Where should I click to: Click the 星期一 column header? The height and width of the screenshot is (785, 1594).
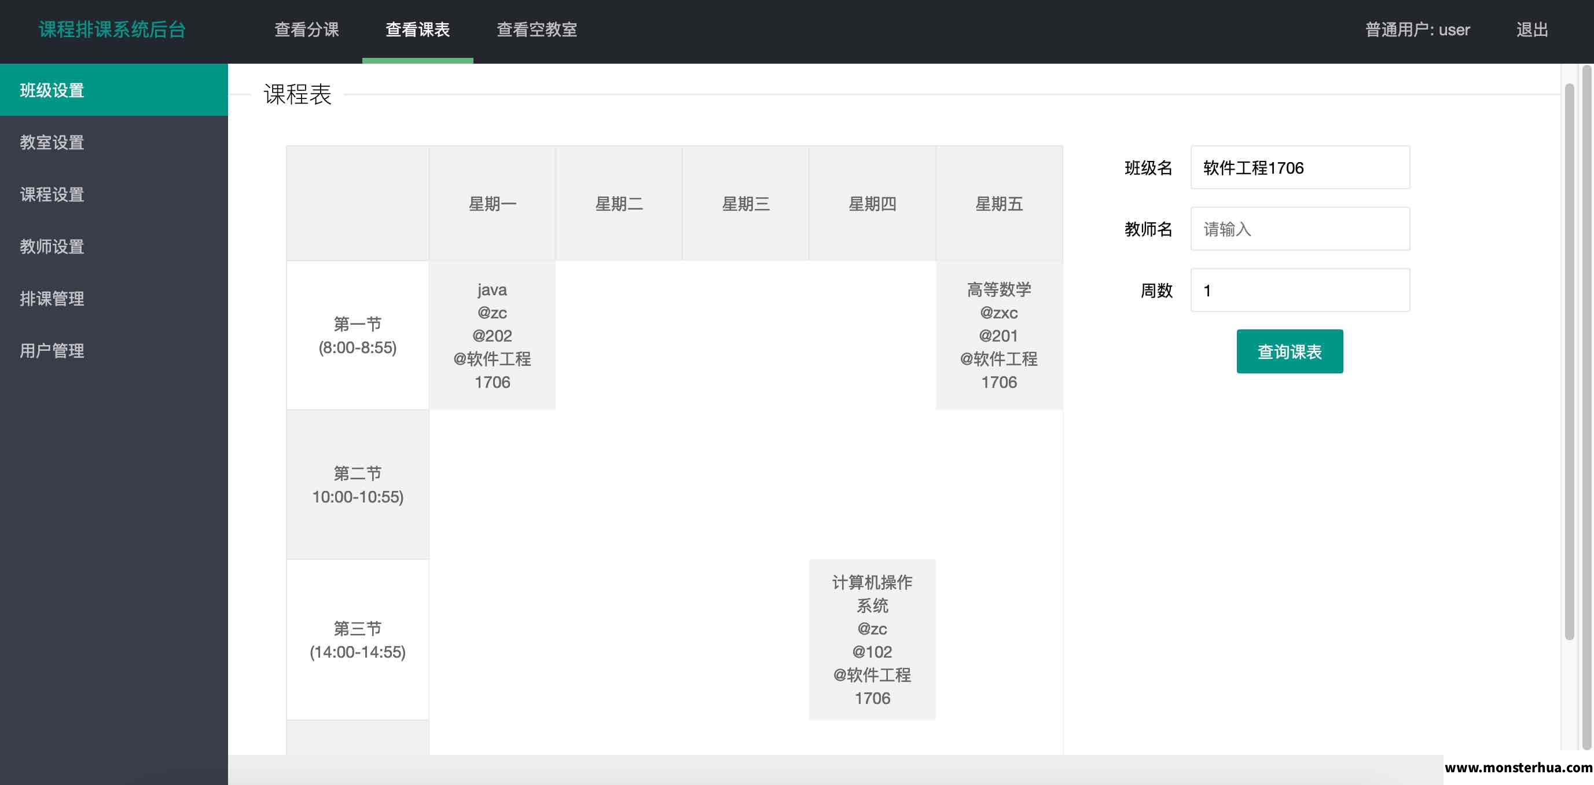pos(492,203)
